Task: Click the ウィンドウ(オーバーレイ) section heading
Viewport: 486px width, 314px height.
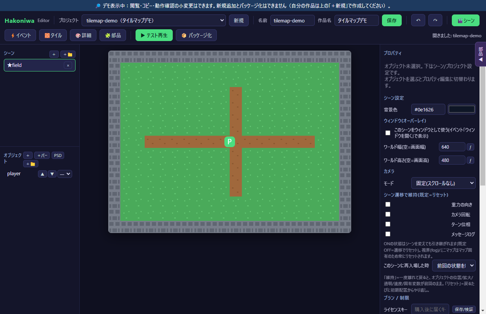Action: point(405,121)
